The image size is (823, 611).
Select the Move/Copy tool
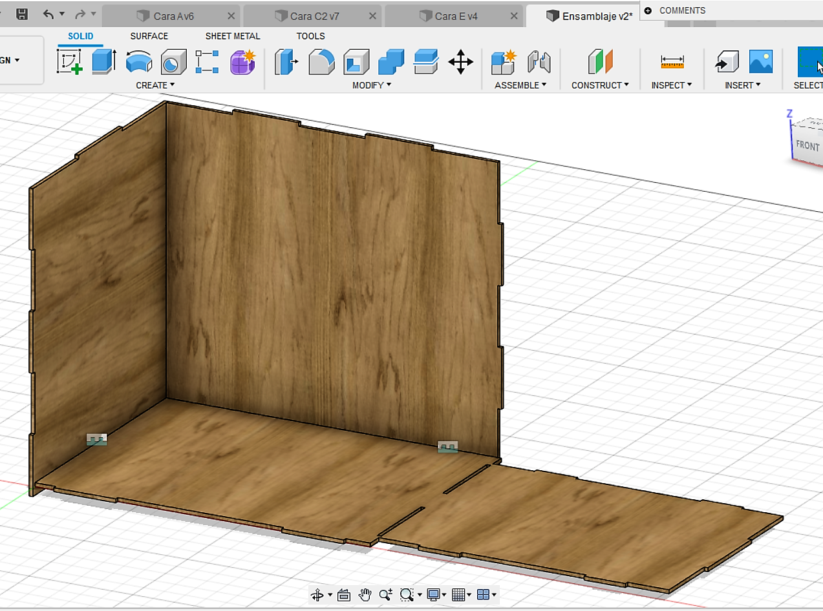tap(460, 63)
